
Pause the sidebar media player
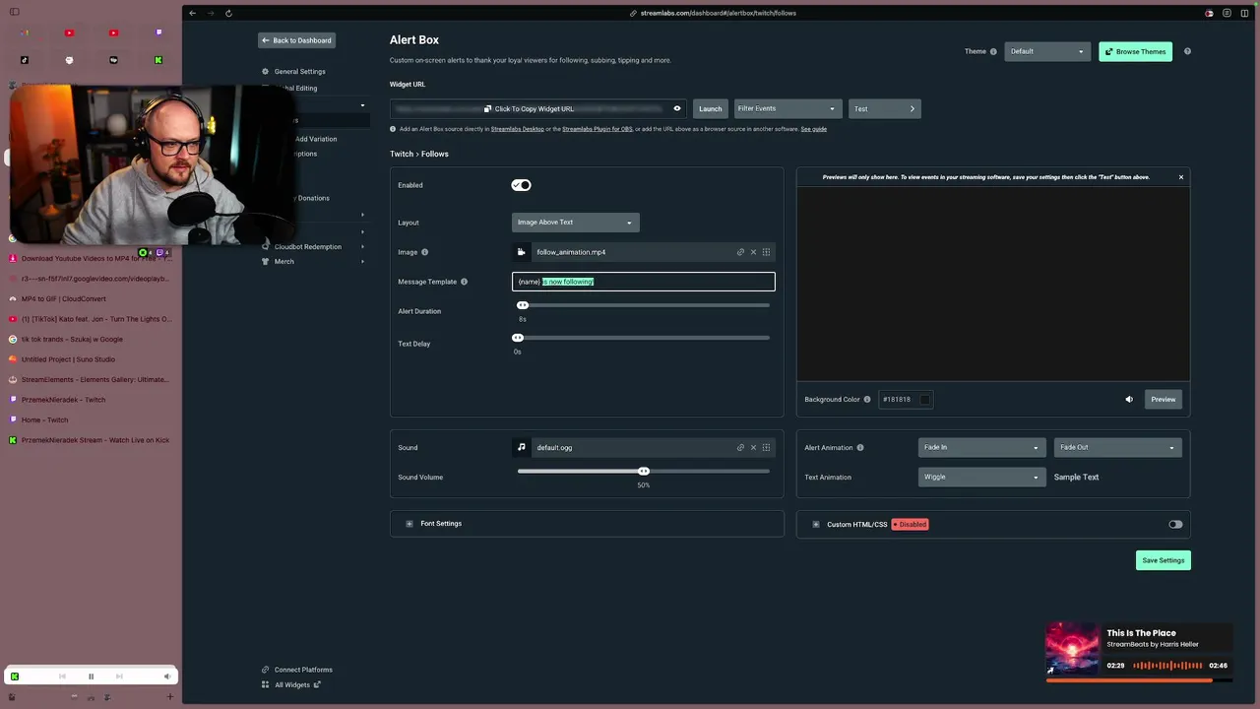coord(91,677)
